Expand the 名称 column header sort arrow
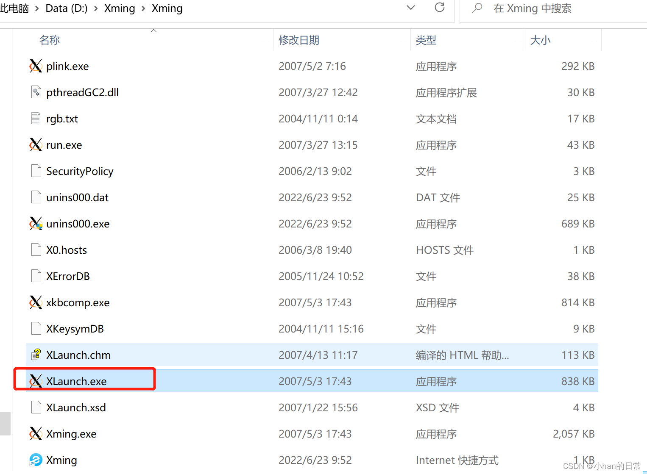The width and height of the screenshot is (647, 474). [153, 30]
